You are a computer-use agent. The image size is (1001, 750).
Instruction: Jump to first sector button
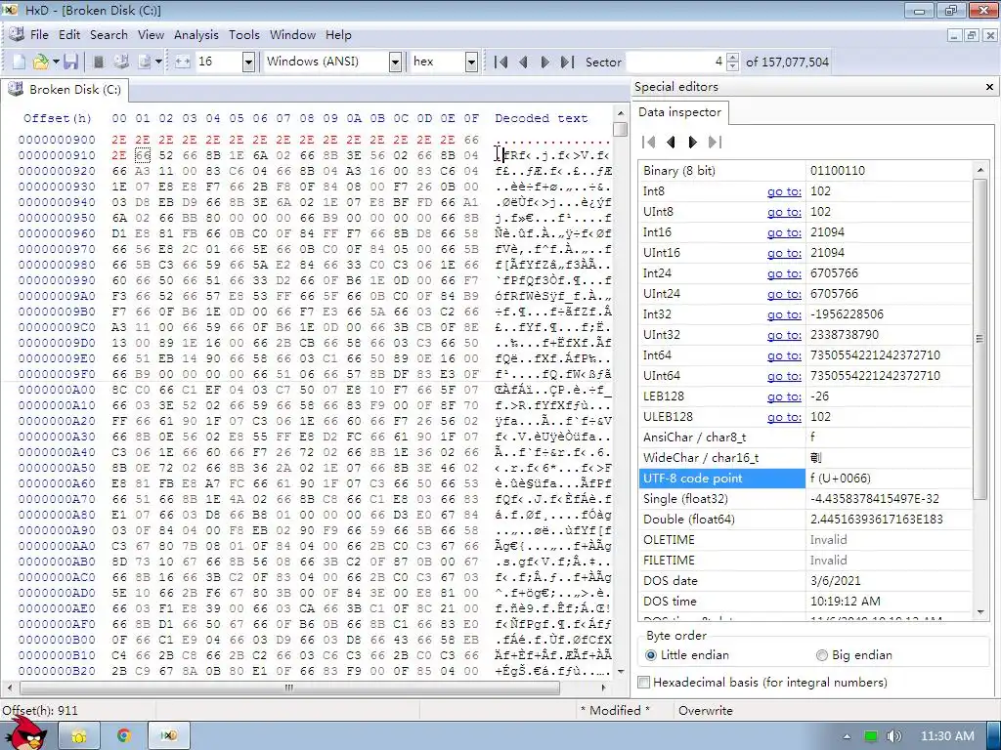pyautogui.click(x=501, y=62)
